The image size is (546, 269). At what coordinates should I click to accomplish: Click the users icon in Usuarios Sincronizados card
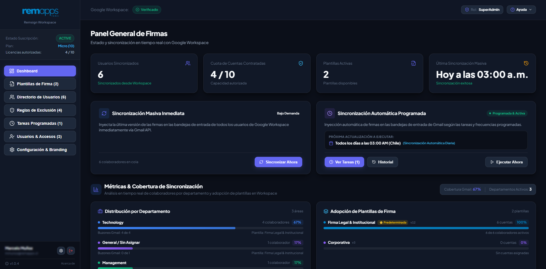(188, 63)
